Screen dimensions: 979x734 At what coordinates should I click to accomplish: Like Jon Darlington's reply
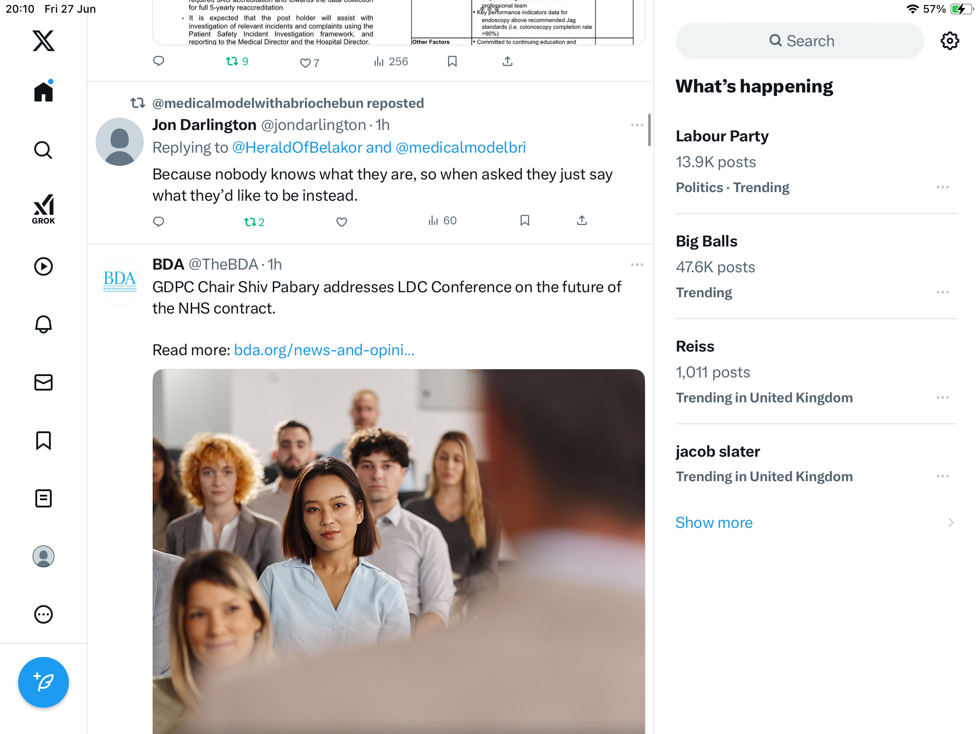[342, 222]
